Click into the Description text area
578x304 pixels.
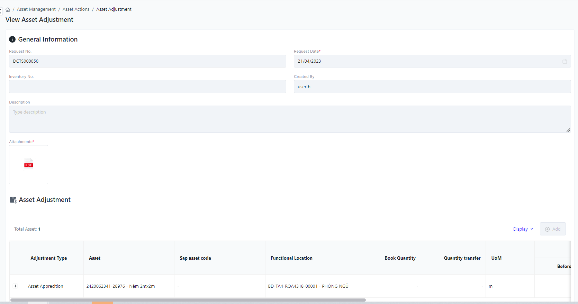[290, 119]
